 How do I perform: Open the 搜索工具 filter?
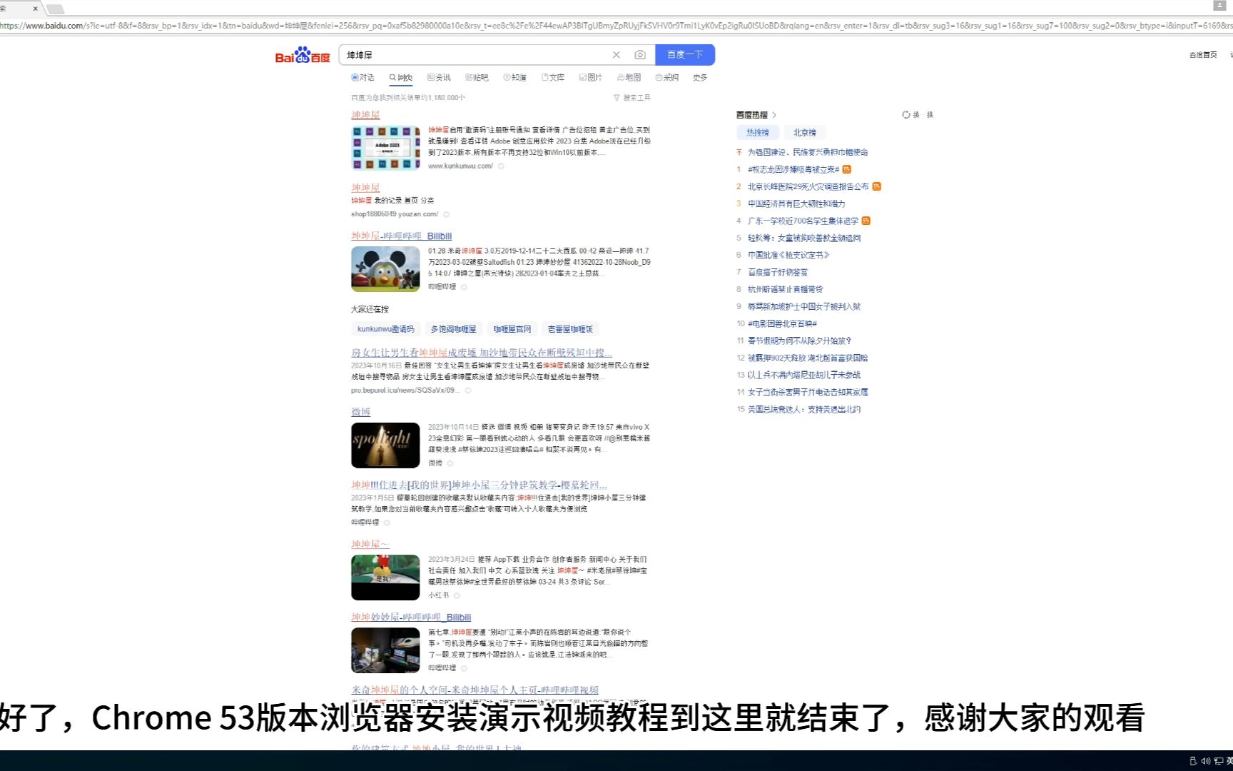pos(632,98)
